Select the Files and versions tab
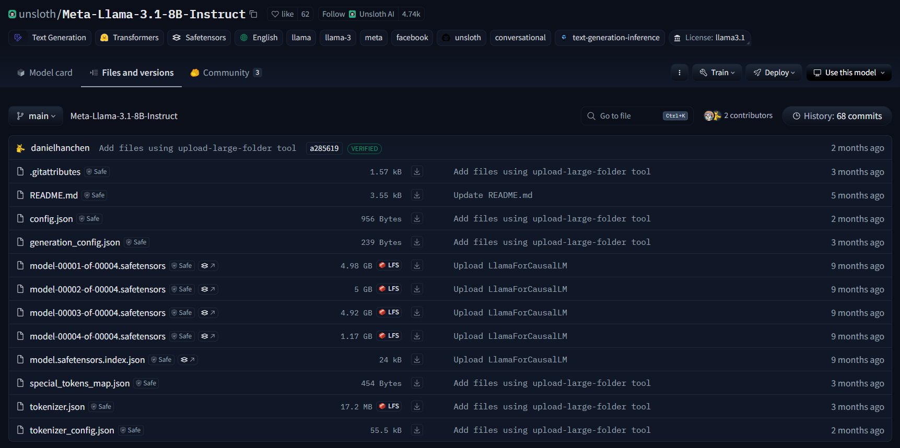 [x=132, y=73]
